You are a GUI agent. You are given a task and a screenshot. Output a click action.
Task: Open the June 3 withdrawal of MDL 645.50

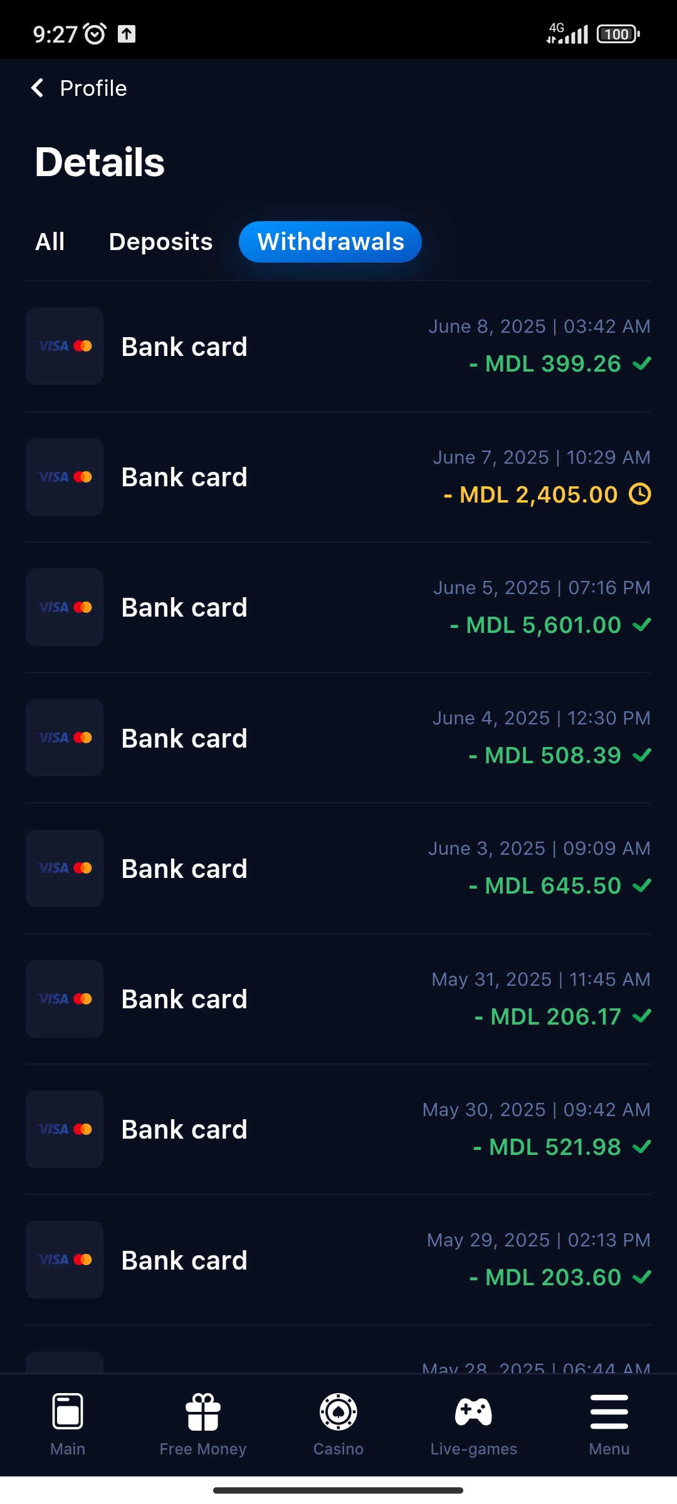point(338,868)
